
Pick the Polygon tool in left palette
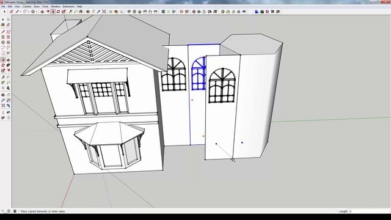click(8, 42)
